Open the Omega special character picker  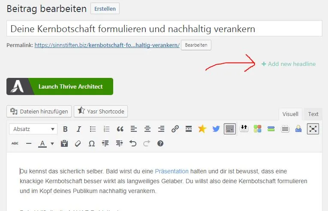click(x=92, y=143)
